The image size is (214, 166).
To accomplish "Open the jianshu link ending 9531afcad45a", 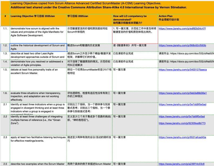I will pos(182,137).
